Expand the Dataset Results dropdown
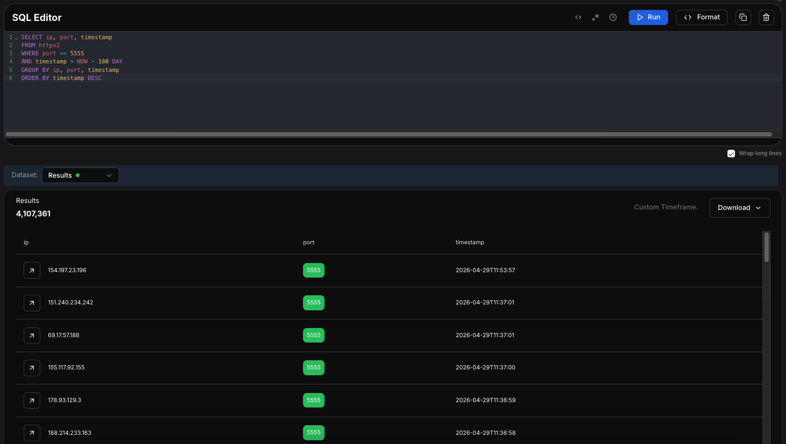The image size is (786, 444). tap(80, 176)
